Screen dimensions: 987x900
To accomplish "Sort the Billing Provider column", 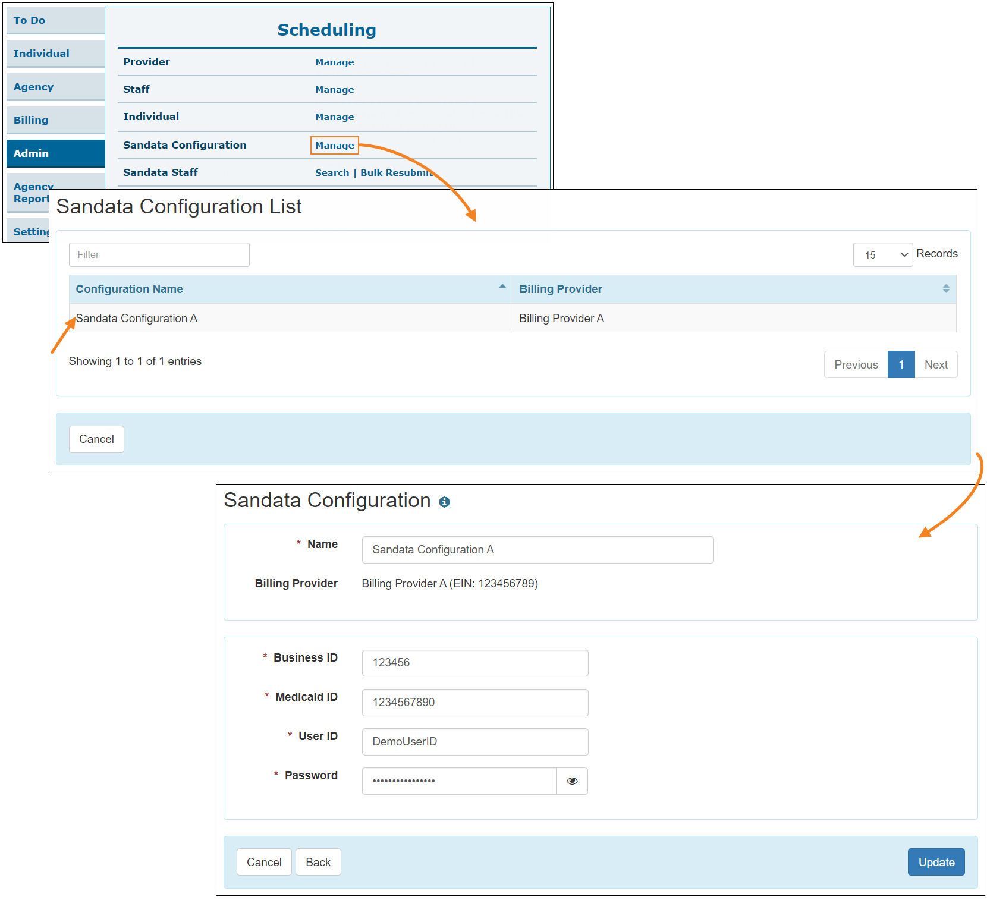I will click(x=945, y=289).
